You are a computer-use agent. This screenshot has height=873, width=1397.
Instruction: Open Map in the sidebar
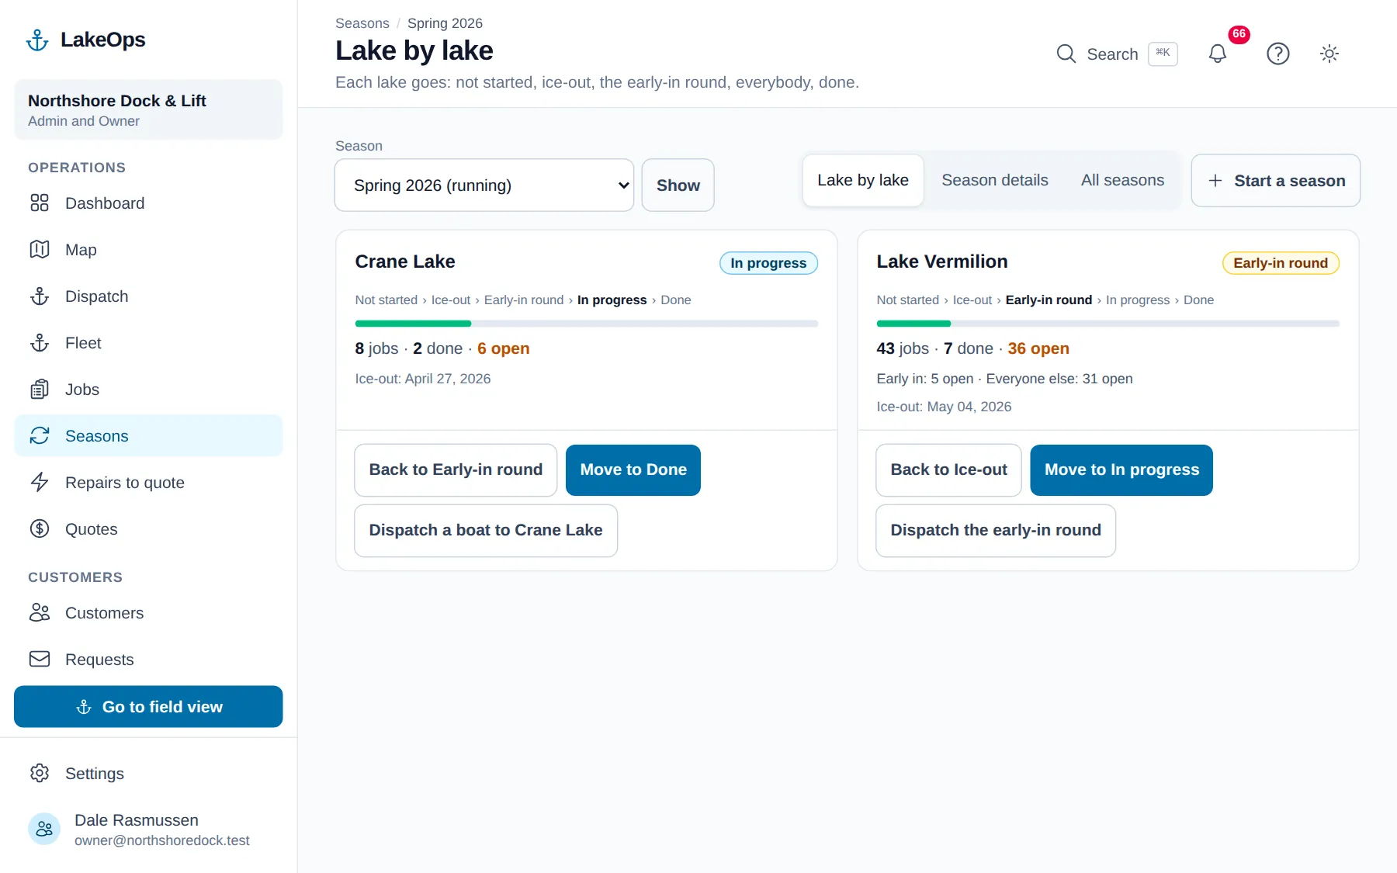coord(148,250)
